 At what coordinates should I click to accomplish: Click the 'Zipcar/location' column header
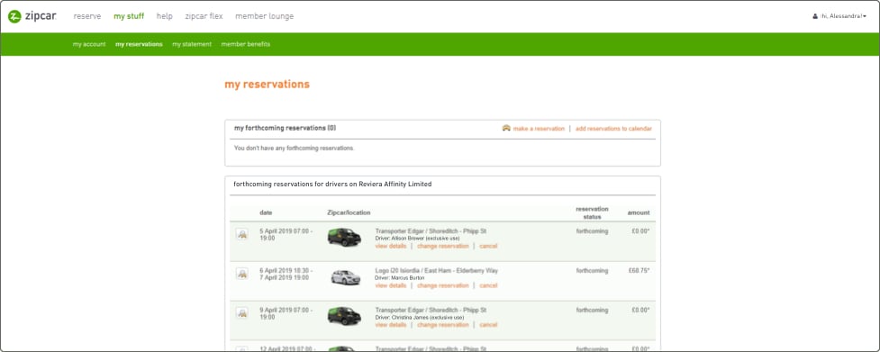coord(349,213)
